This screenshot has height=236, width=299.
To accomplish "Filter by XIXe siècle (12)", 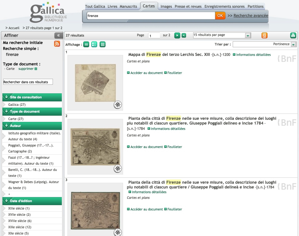I will pos(20,227).
